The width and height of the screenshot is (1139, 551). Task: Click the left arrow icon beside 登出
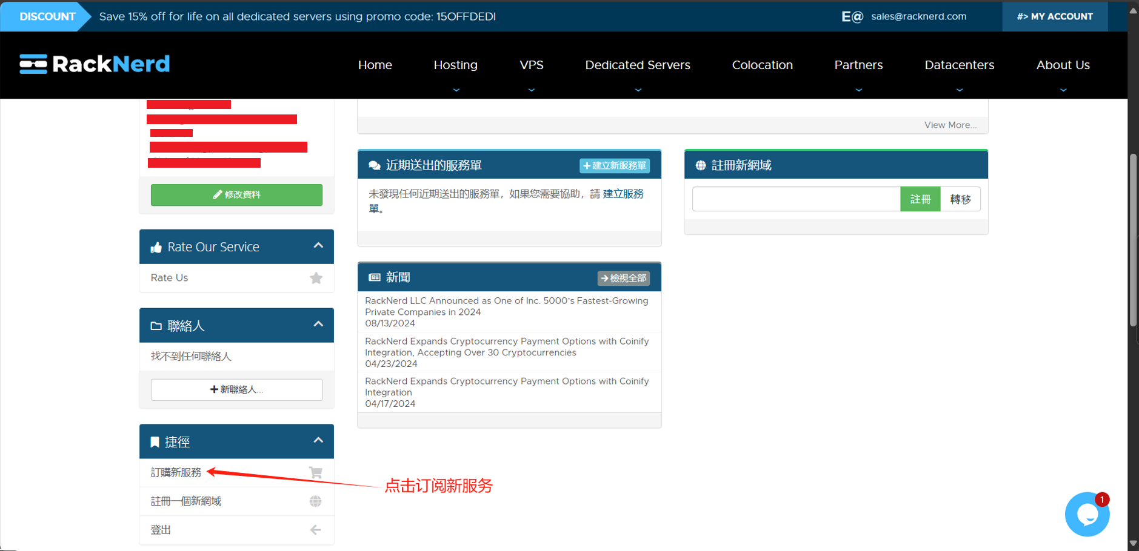(x=315, y=530)
